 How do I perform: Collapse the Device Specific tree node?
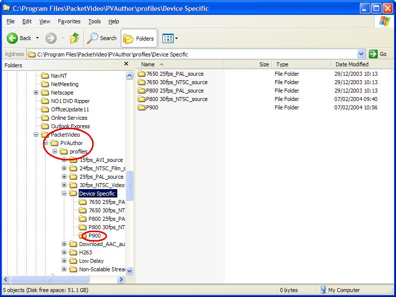point(64,194)
